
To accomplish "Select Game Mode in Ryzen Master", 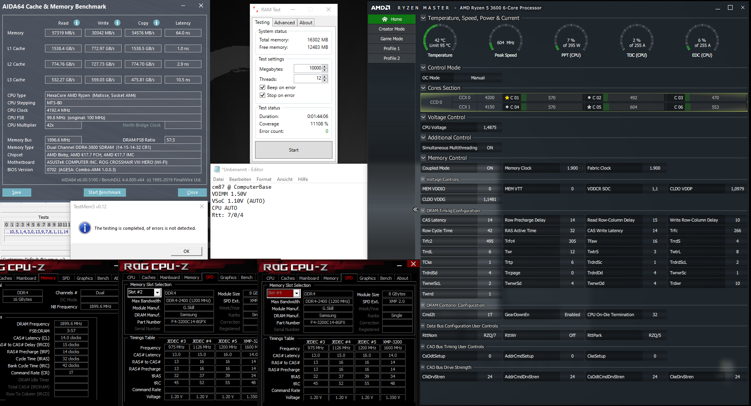I will pos(392,39).
